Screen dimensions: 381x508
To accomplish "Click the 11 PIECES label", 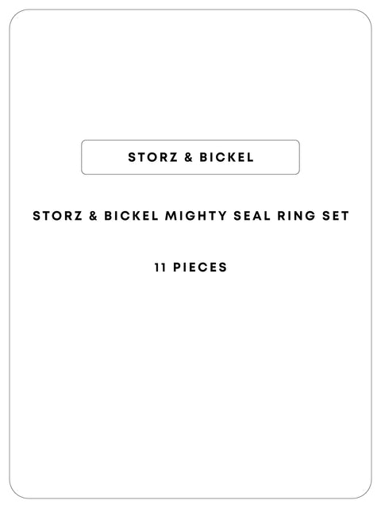I will [190, 267].
